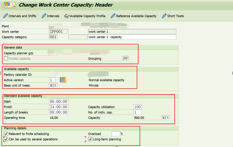Toggle Can be used by several operations
The width and height of the screenshot is (233, 147).
click(6, 139)
